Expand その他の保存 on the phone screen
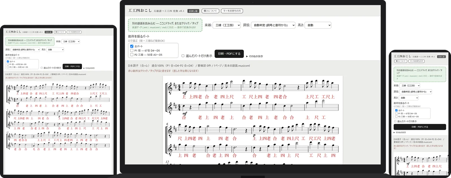The height and width of the screenshot is (178, 451). click(x=400, y=132)
